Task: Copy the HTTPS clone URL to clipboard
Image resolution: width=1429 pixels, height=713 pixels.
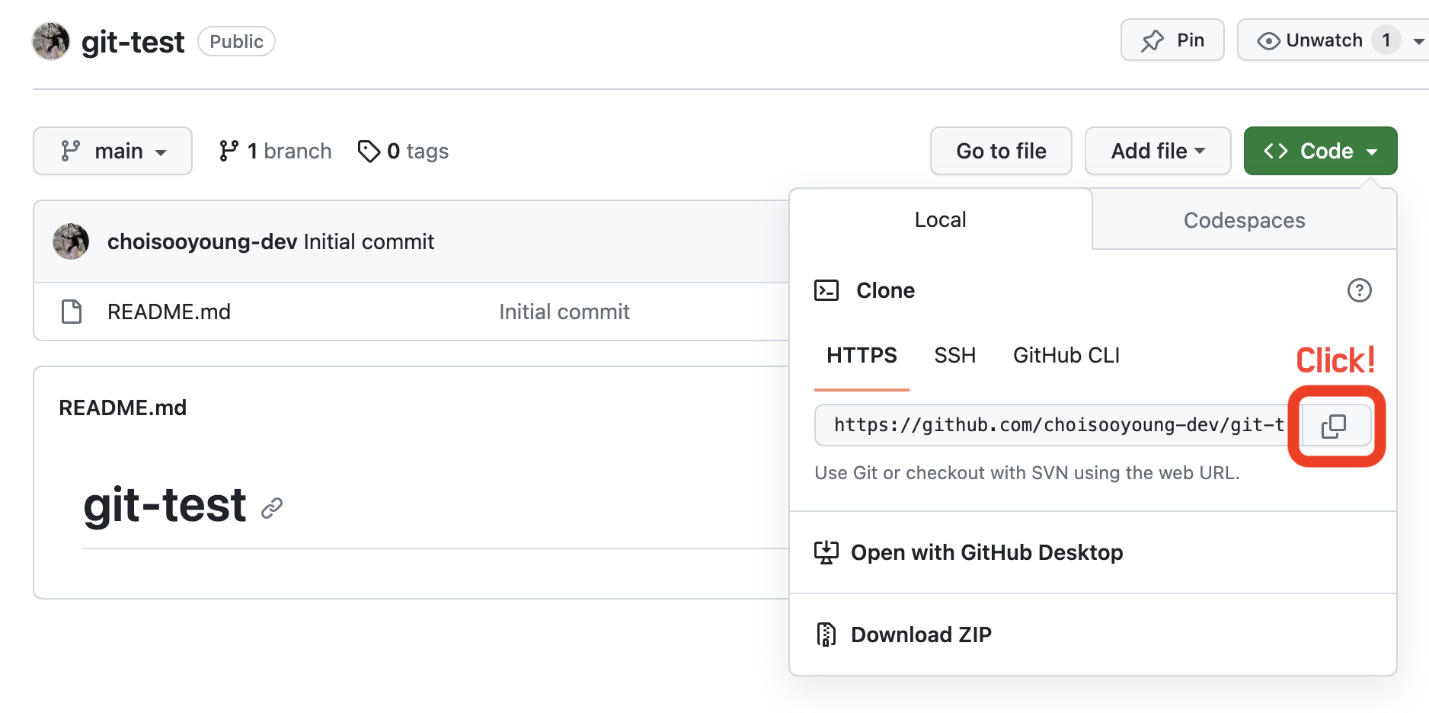Action: [x=1336, y=426]
